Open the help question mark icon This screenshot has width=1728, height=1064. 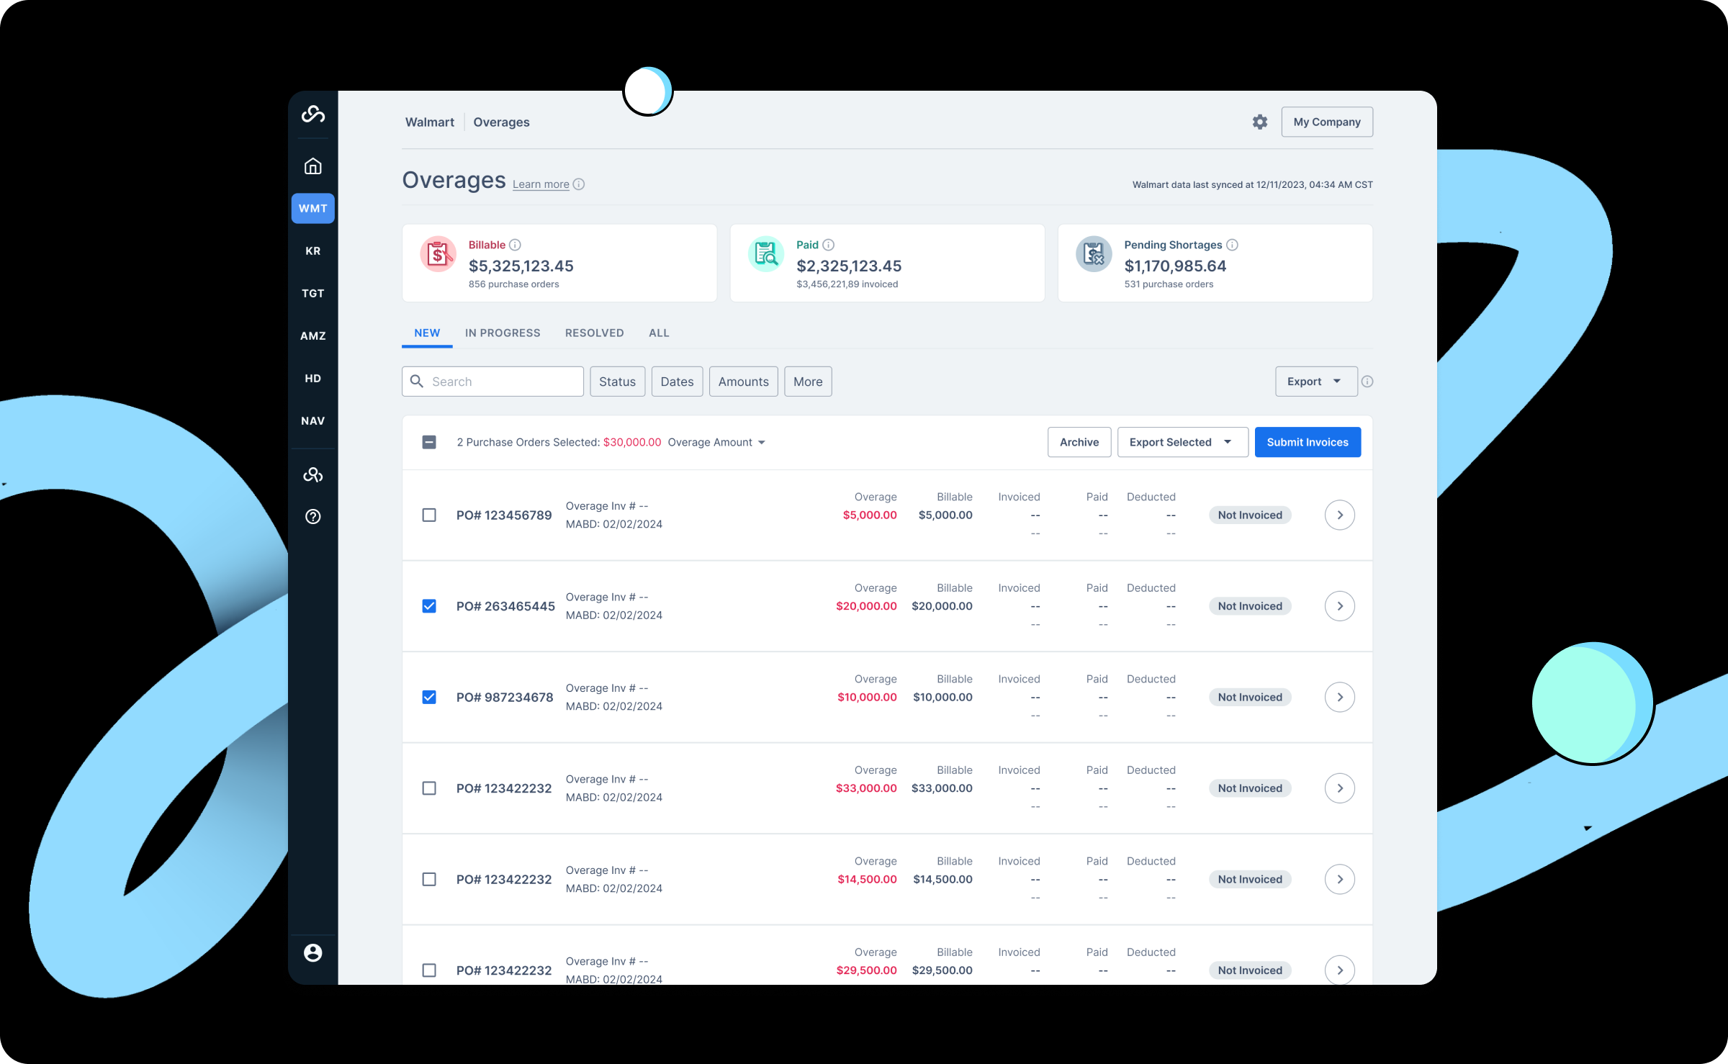coord(312,516)
